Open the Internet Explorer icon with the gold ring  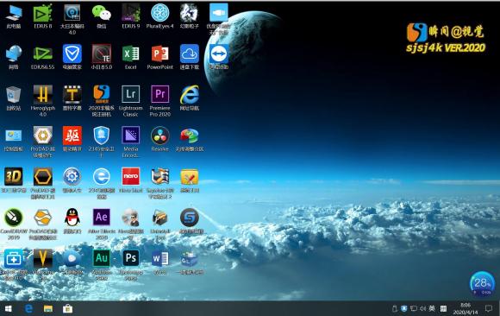[x=190, y=95]
